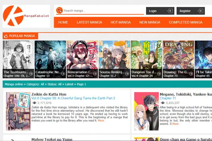Open Vol.4 Chapter 24 link
Screen dimensions: 212x141
[142, 76]
